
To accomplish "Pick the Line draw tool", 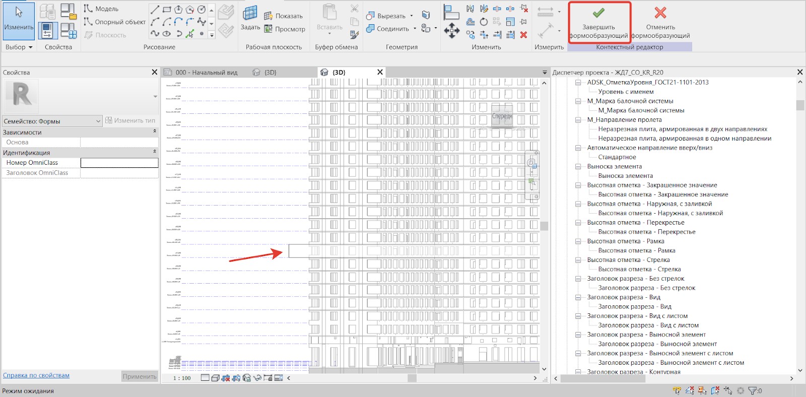I will tap(155, 9).
